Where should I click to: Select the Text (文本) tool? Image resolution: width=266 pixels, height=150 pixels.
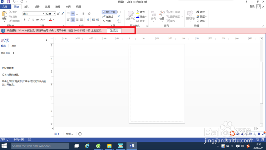(107, 21)
